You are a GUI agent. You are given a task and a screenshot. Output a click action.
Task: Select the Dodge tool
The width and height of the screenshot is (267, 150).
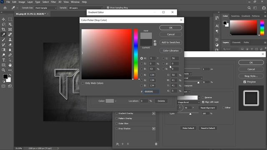click(x=3, y=55)
